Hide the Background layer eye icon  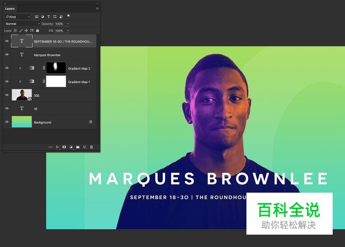[7, 122]
